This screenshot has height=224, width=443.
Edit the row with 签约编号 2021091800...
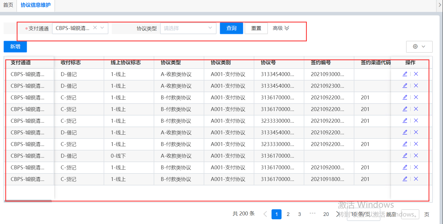pos(405,179)
